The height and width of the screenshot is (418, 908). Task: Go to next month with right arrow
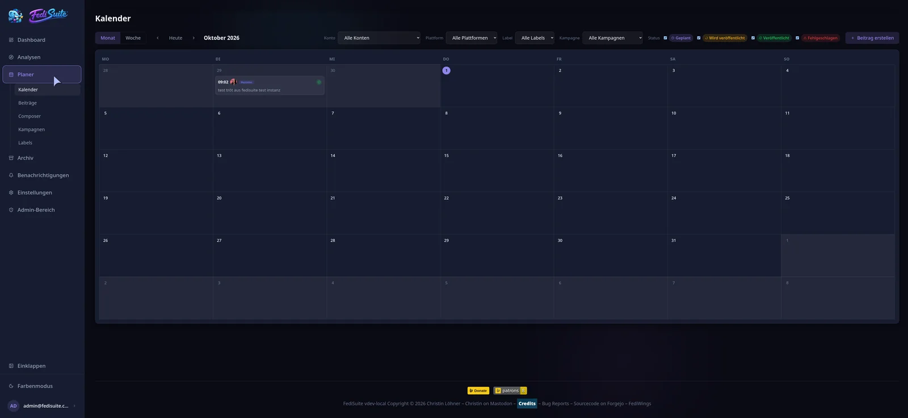(194, 38)
